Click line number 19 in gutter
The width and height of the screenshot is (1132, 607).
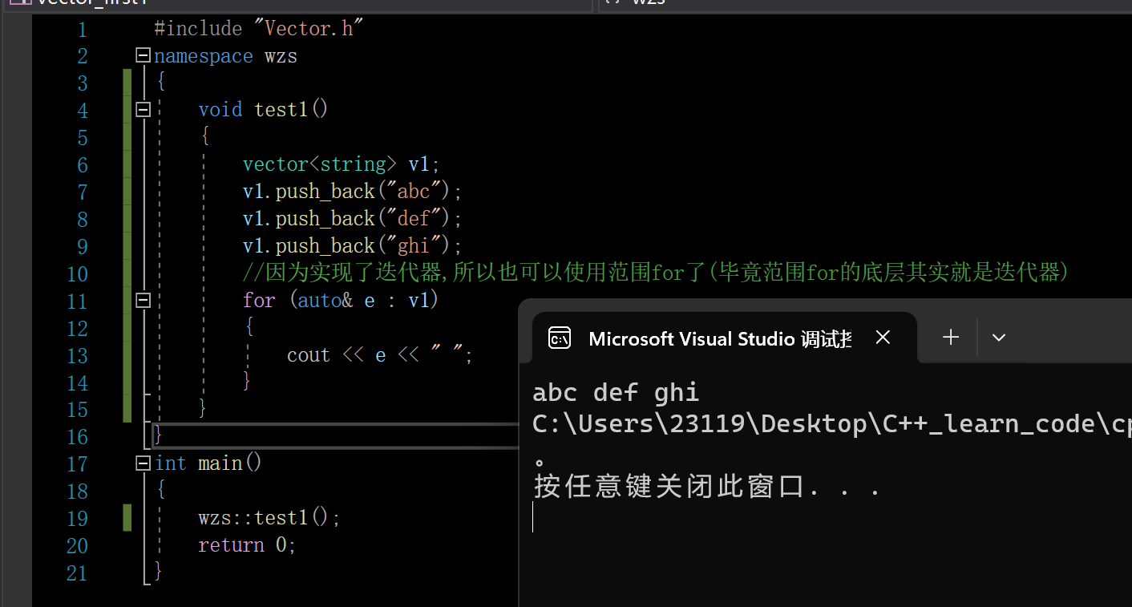coord(77,519)
